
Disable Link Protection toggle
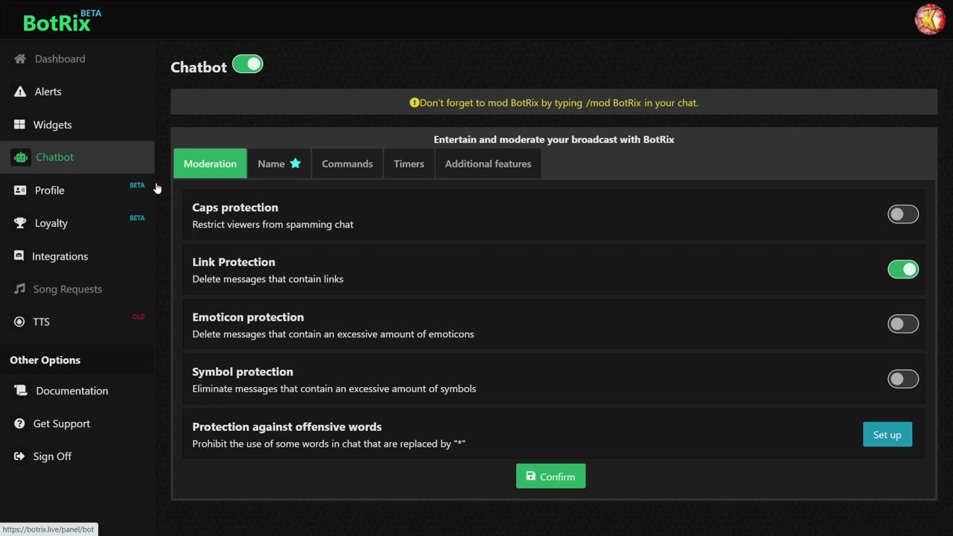[903, 269]
